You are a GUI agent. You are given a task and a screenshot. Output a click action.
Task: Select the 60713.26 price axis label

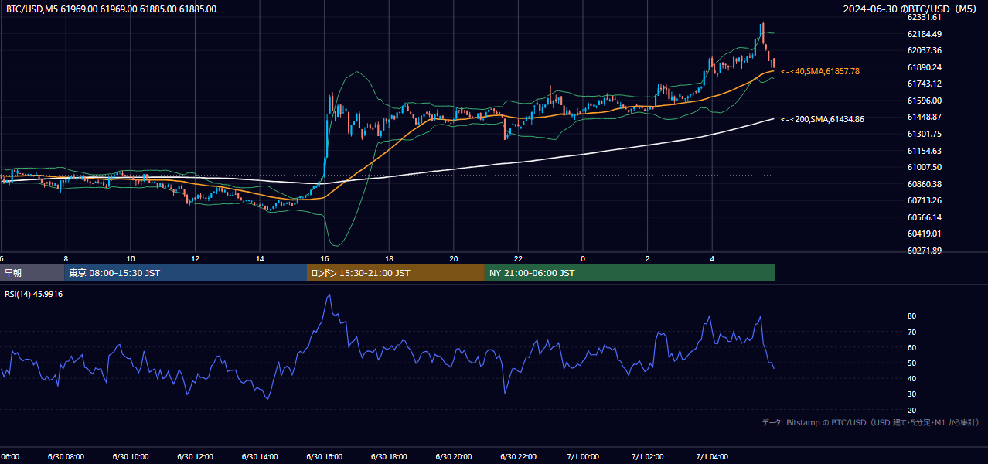[924, 200]
